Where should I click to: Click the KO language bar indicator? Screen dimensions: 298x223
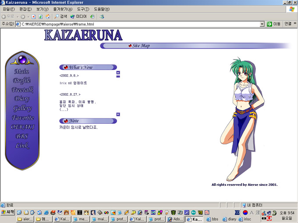click(237, 213)
